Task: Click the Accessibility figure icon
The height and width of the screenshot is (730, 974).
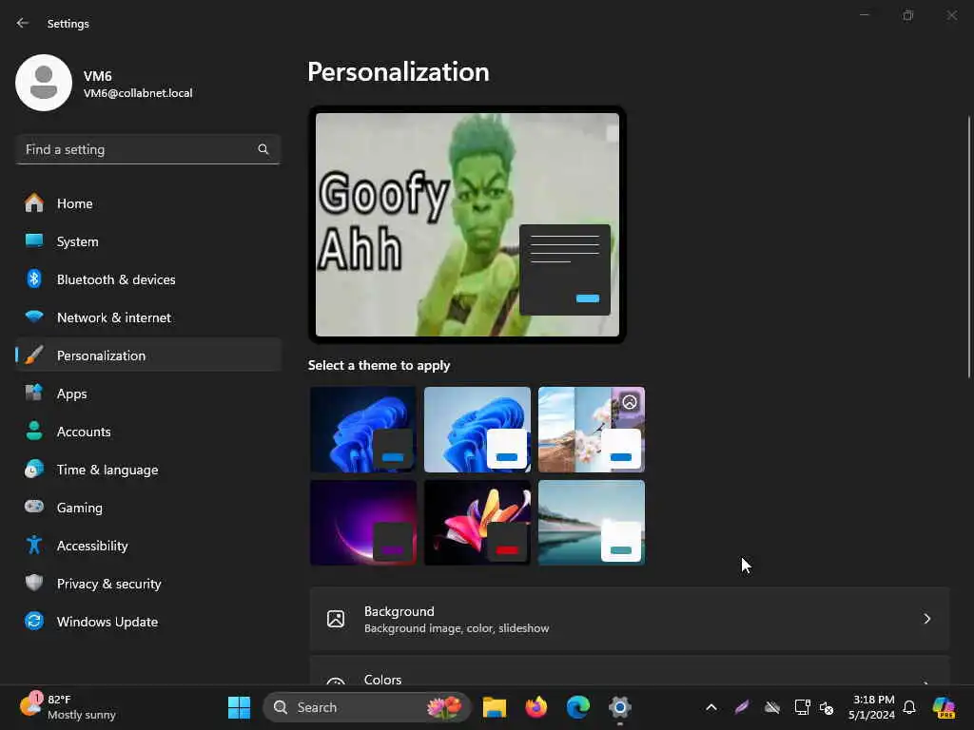Action: [34, 545]
